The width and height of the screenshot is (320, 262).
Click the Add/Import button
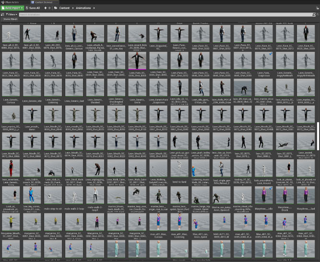[x=12, y=8]
